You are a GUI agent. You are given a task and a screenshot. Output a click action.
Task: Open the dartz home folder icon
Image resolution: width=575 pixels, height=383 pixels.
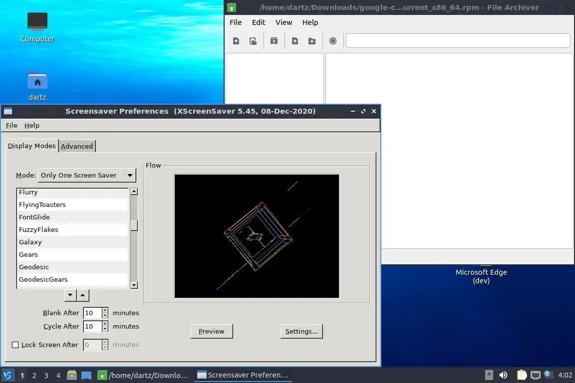tap(37, 86)
